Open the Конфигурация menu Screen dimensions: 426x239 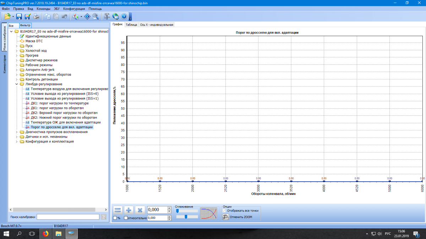point(75,8)
